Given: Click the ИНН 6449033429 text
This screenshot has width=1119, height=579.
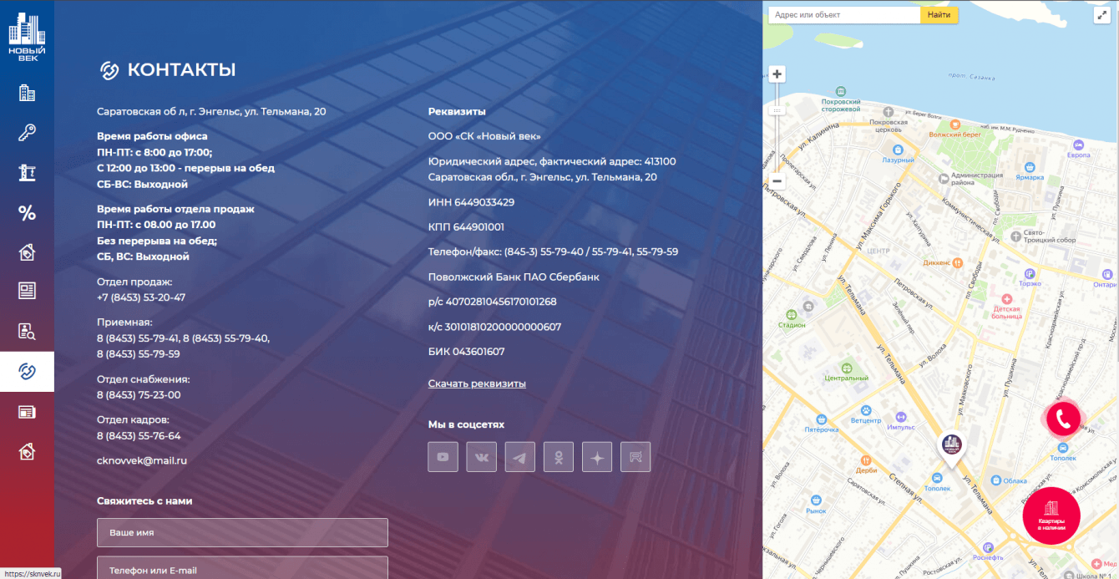Looking at the screenshot, I should click(x=471, y=202).
